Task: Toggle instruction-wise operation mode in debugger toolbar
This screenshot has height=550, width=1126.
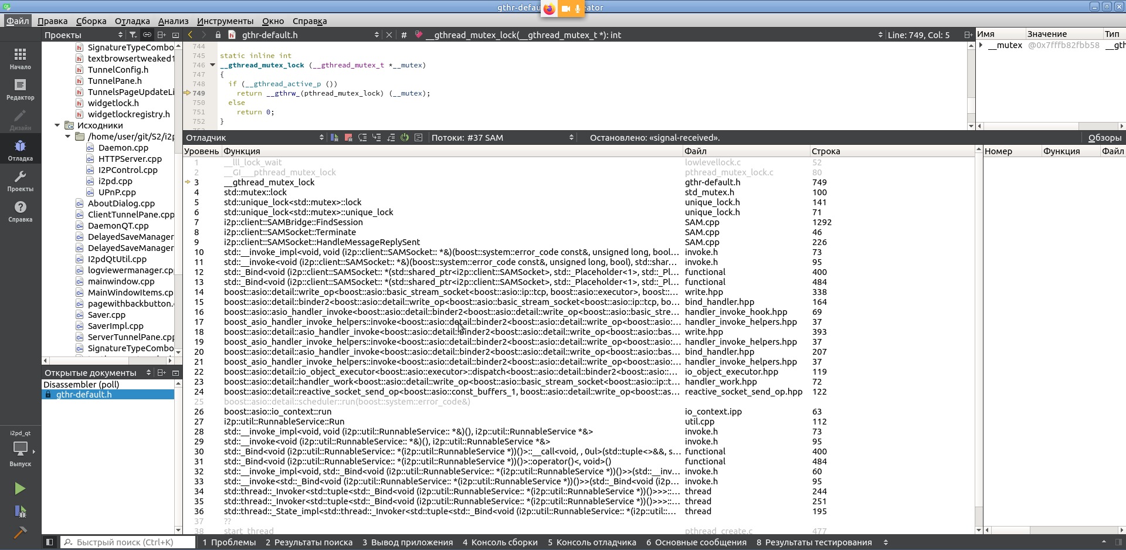Action: coord(418,138)
